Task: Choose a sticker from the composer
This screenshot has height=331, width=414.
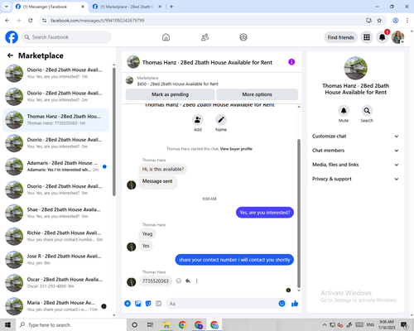Action: pyautogui.click(x=148, y=304)
